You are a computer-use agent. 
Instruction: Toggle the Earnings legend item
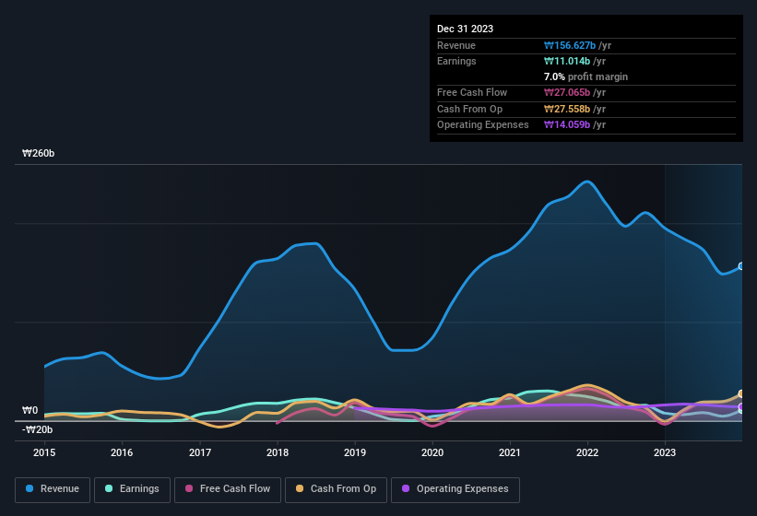point(132,489)
